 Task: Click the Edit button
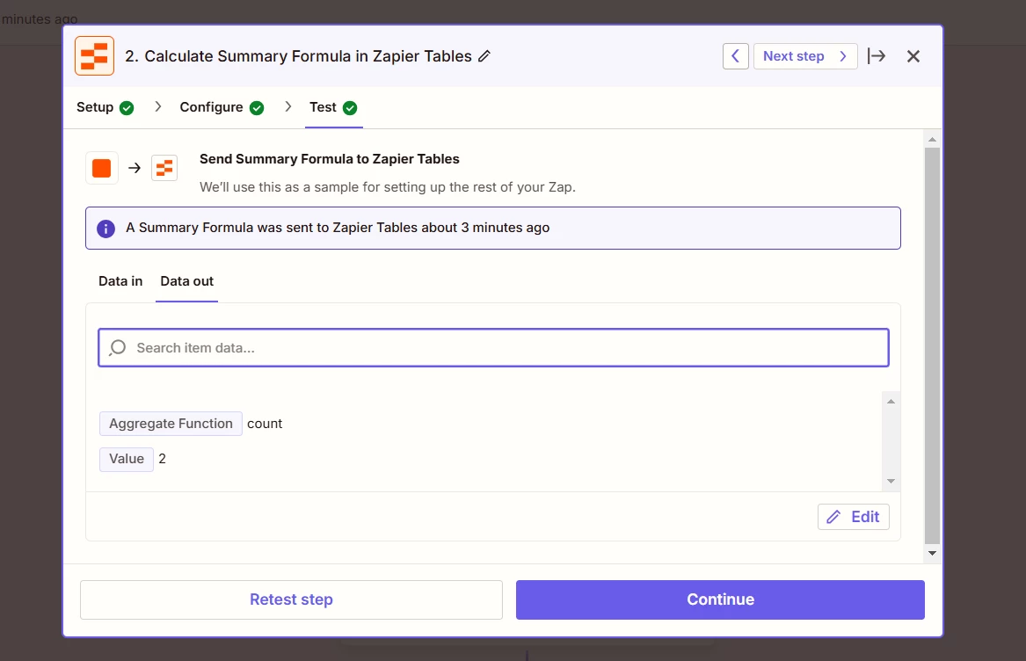(854, 517)
